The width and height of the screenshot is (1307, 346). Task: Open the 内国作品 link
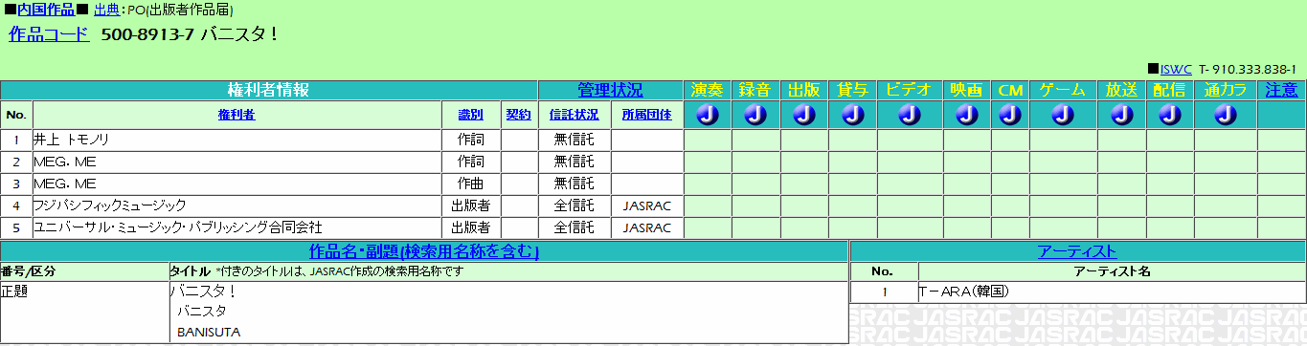point(46,9)
